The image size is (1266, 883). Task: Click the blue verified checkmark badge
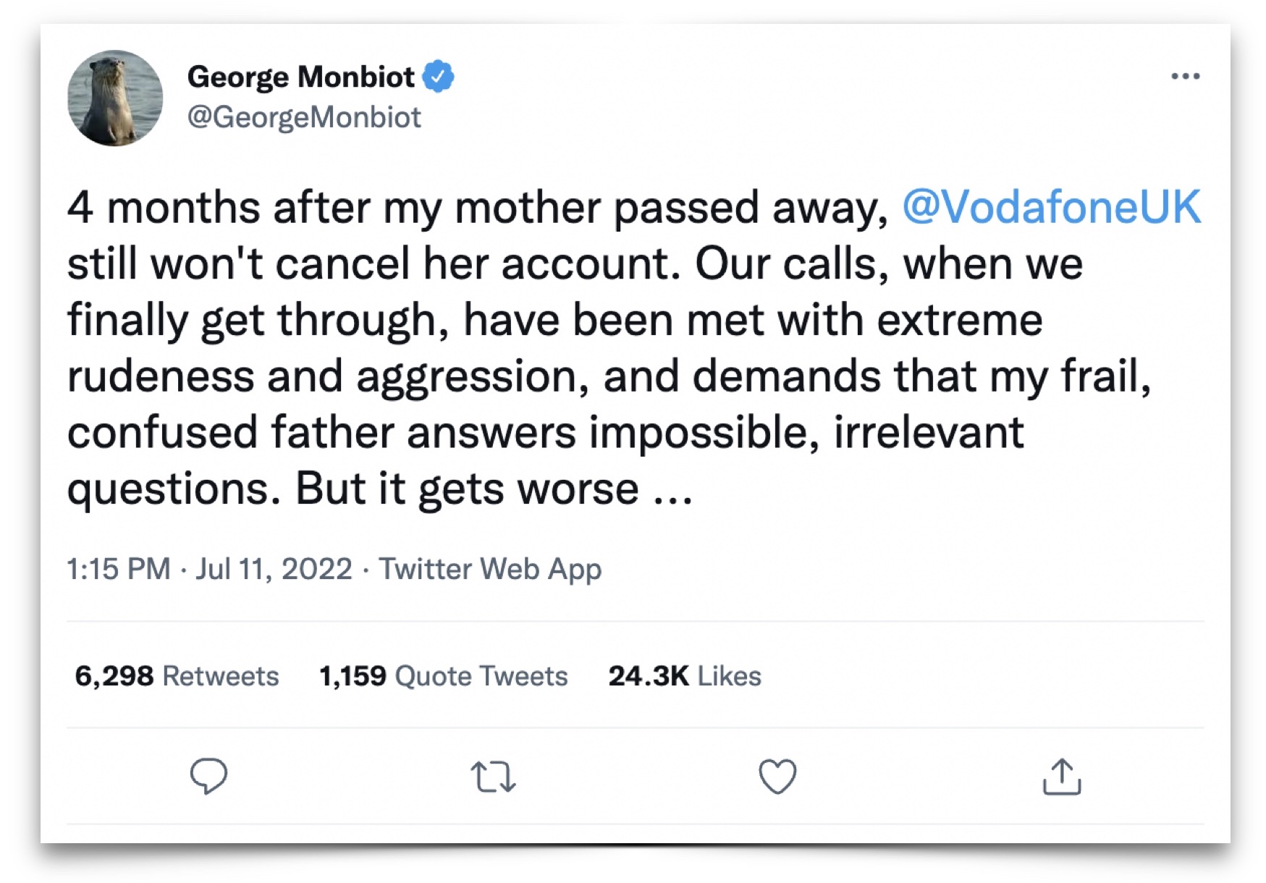pos(438,76)
